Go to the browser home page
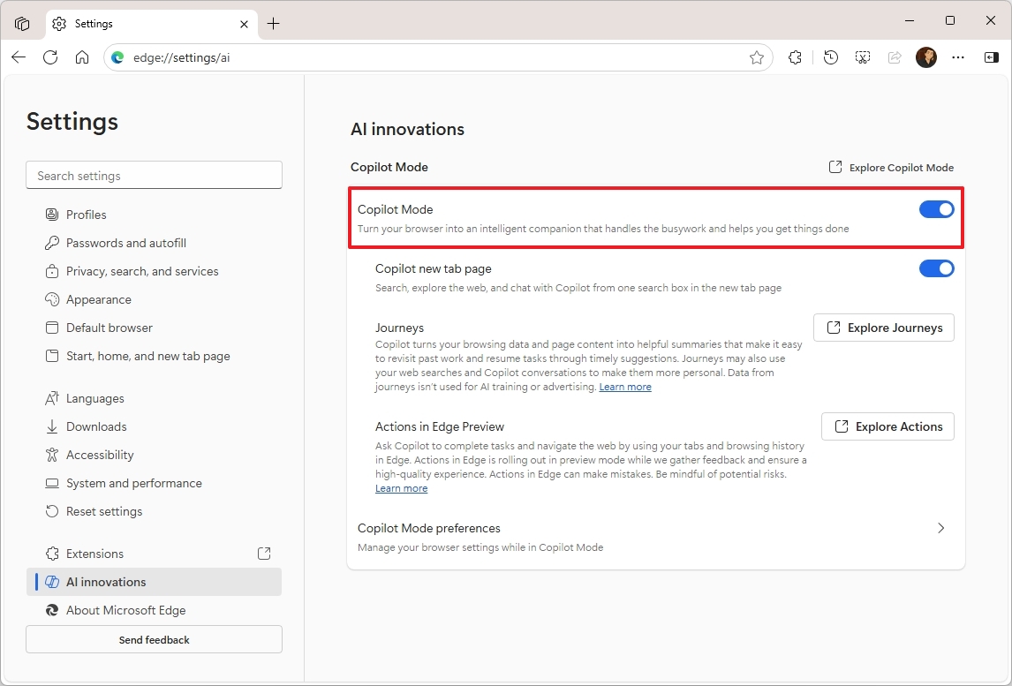The image size is (1012, 686). (83, 57)
